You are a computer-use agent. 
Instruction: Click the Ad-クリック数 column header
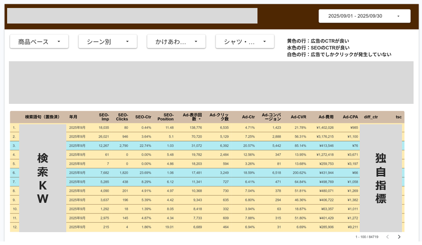pyautogui.click(x=219, y=117)
